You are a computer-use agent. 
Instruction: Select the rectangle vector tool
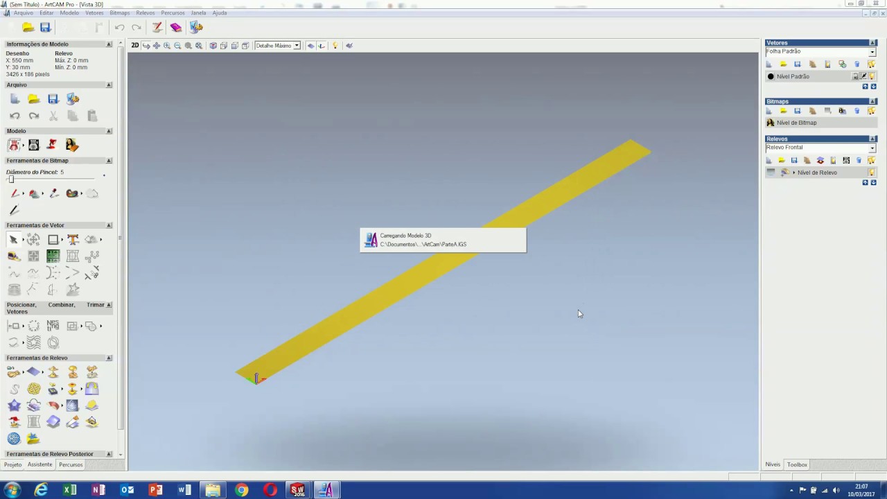coord(53,239)
